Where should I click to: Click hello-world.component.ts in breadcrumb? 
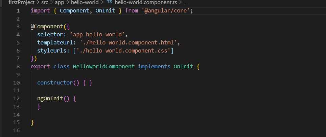[x=145, y=2]
